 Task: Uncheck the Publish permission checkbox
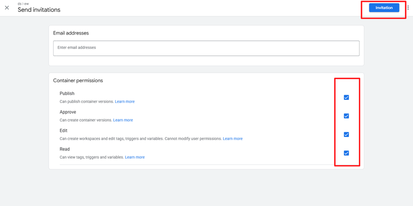[x=346, y=97]
